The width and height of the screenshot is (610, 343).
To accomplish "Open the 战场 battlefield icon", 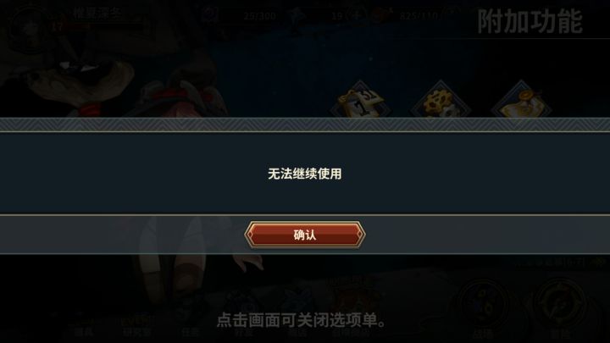I will coord(484,308).
